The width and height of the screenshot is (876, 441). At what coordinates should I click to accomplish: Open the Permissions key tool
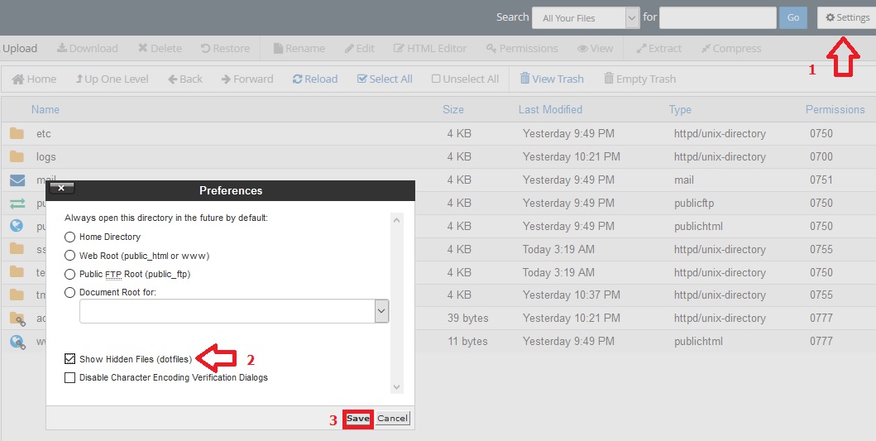tap(522, 49)
